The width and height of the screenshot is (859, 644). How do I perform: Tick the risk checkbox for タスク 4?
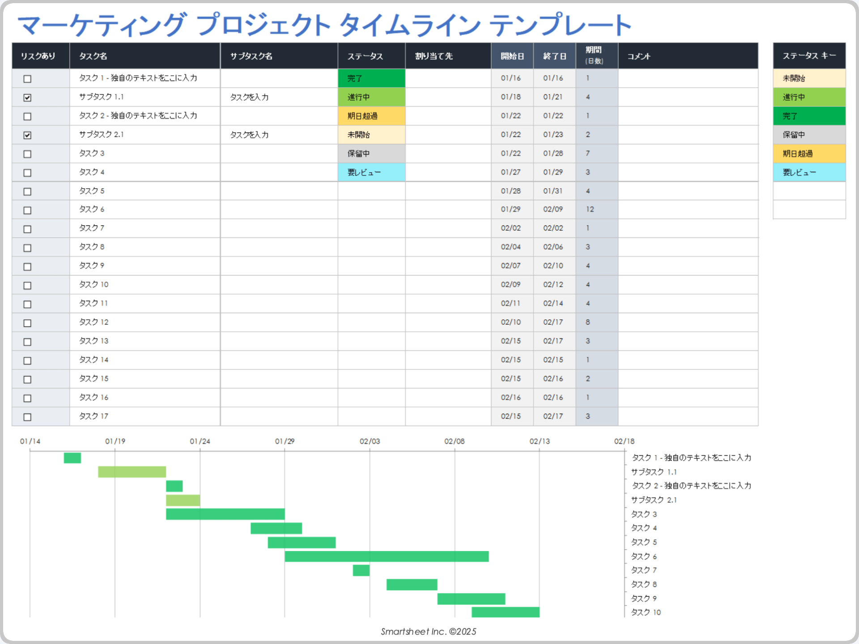(27, 173)
